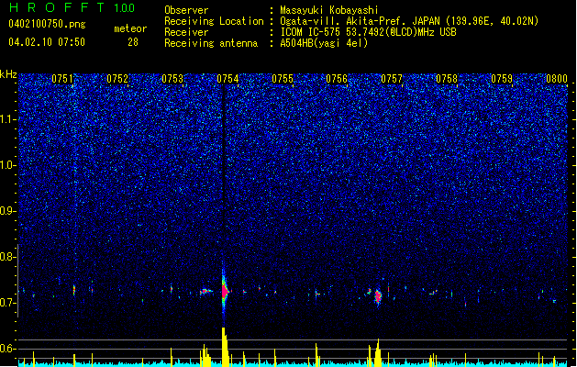The width and height of the screenshot is (577, 367).
Task: Click the 0757 time marker
Action: [x=392, y=79]
